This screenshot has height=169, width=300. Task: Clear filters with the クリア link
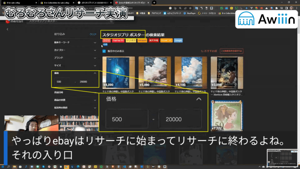coord(93,34)
